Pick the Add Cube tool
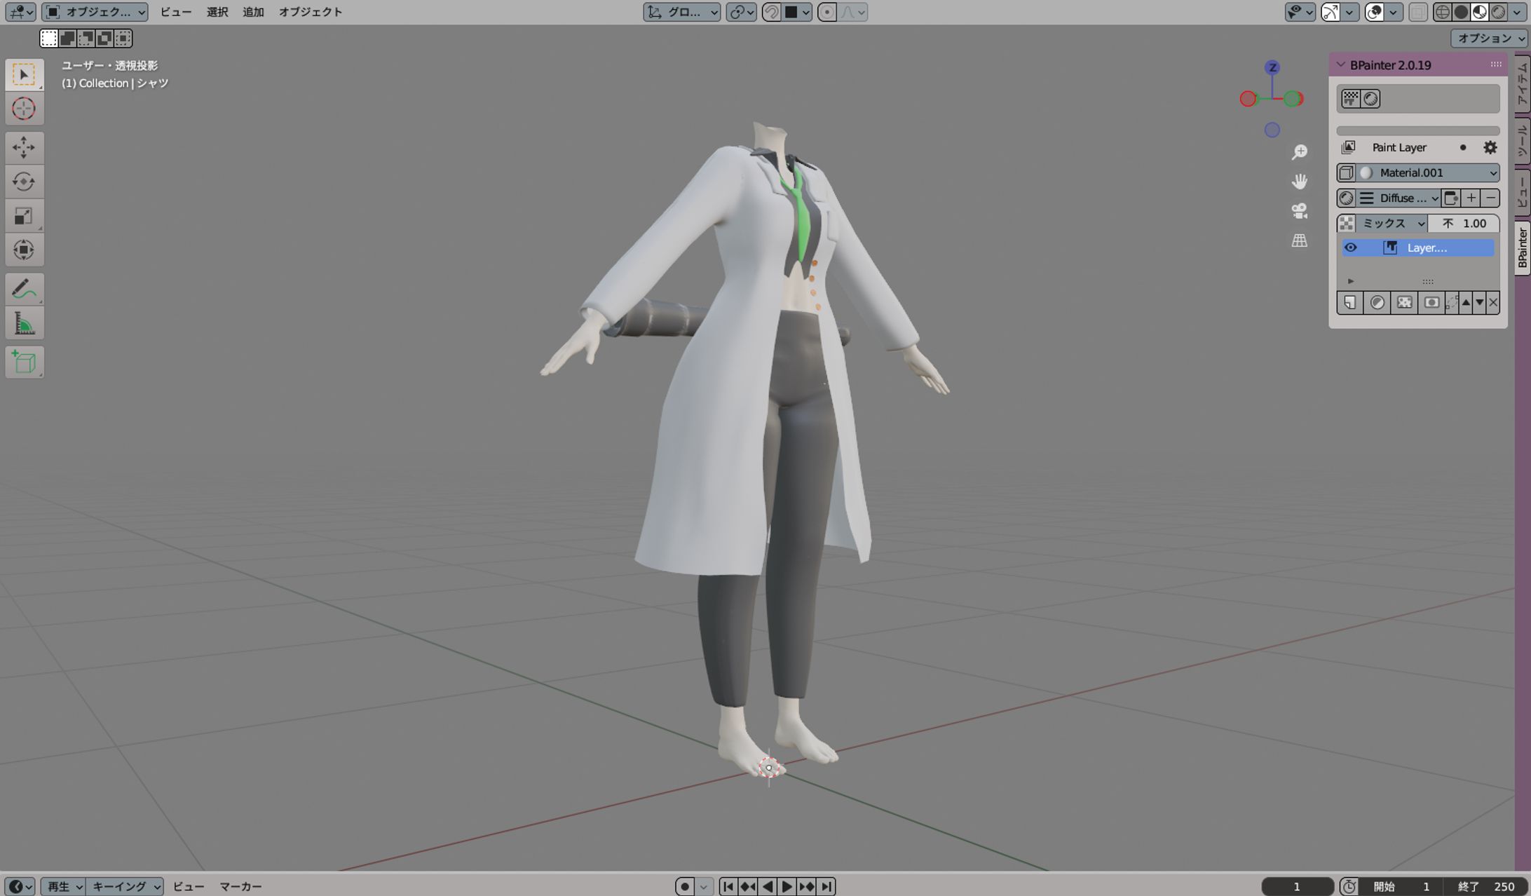The height and width of the screenshot is (896, 1531). coord(24,362)
